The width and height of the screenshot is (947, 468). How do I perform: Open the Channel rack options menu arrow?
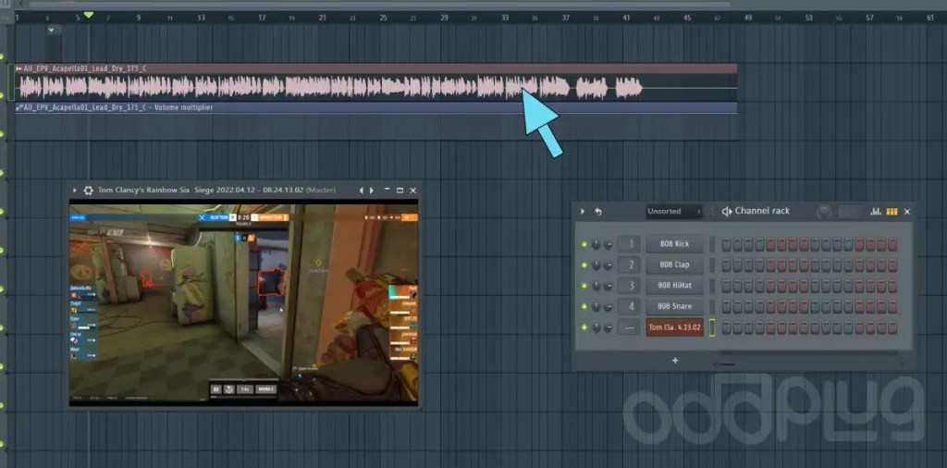pos(583,212)
